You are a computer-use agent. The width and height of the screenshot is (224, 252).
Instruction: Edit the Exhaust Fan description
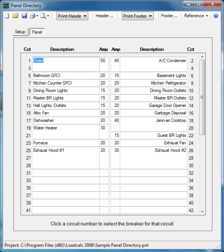(x=153, y=143)
